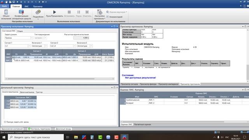Open the Сигнал 2 dropdown

click(x=74, y=46)
